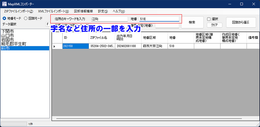Screen dimensions: 260x127
Task: Click the 出力年月日時刻 column header
Action: (x=128, y=38)
